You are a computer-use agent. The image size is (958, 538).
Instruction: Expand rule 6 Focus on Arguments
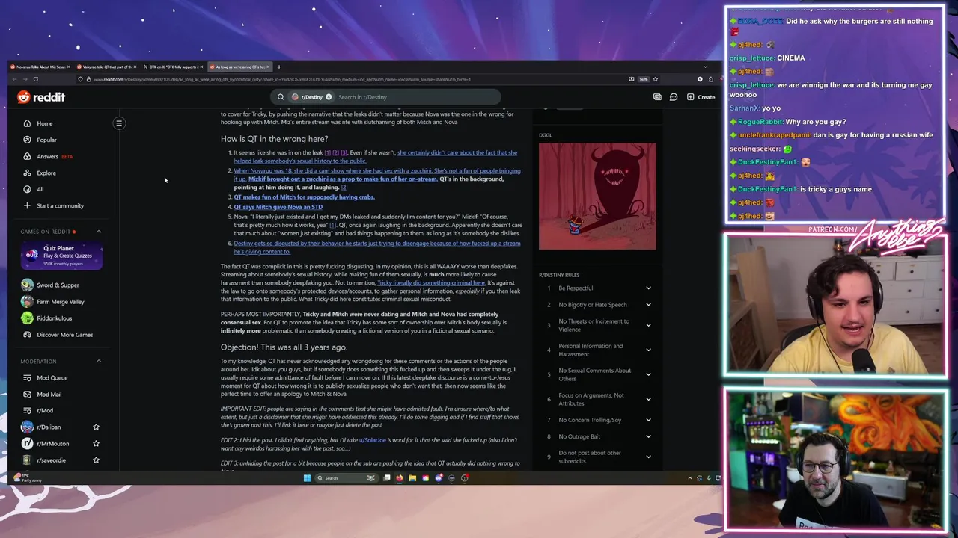[x=648, y=399]
